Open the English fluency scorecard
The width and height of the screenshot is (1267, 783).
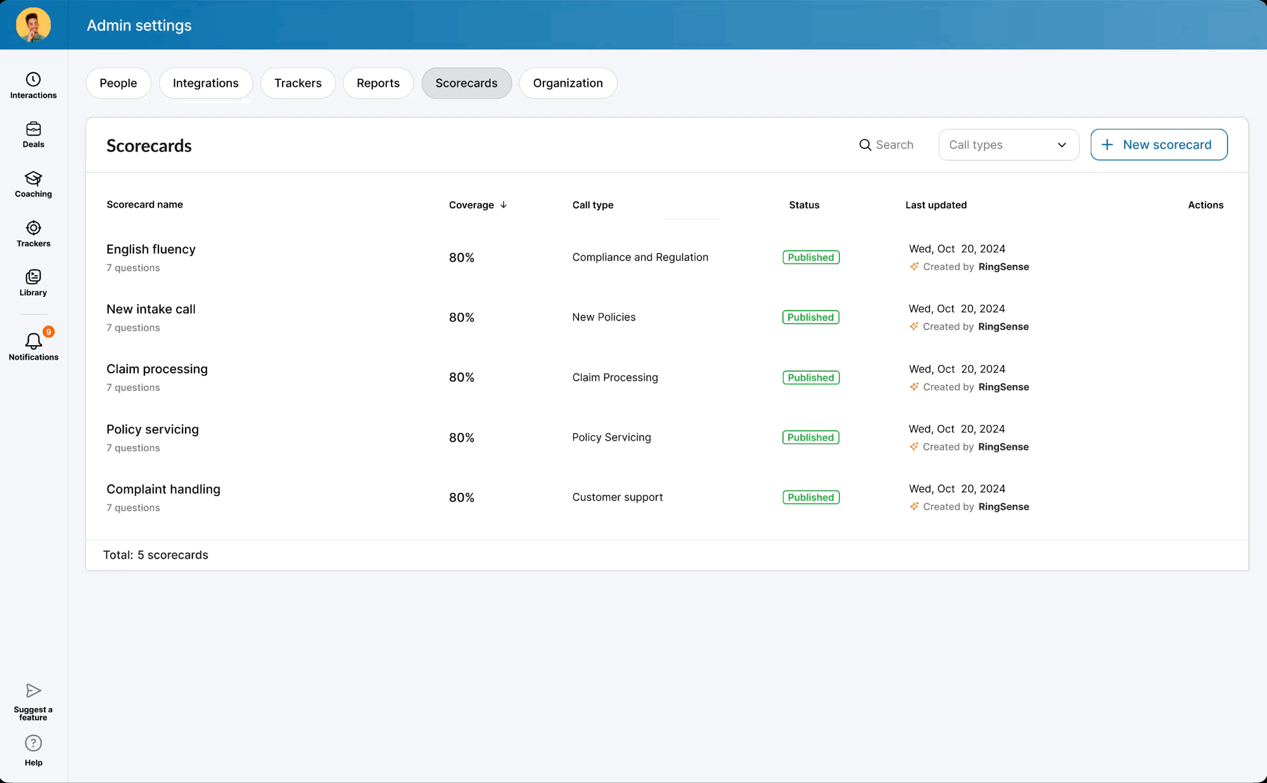tap(151, 249)
